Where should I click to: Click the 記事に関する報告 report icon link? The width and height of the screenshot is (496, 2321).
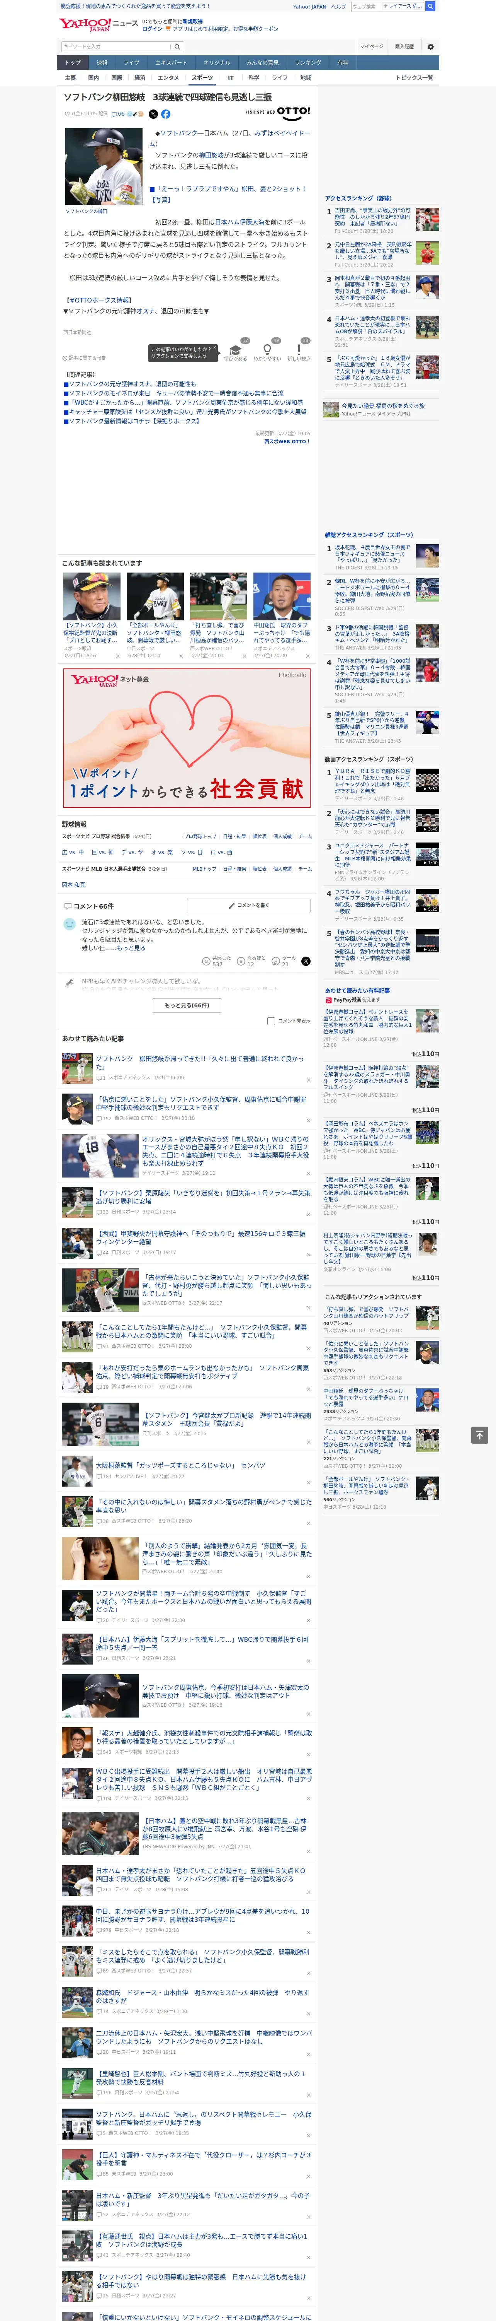85,358
